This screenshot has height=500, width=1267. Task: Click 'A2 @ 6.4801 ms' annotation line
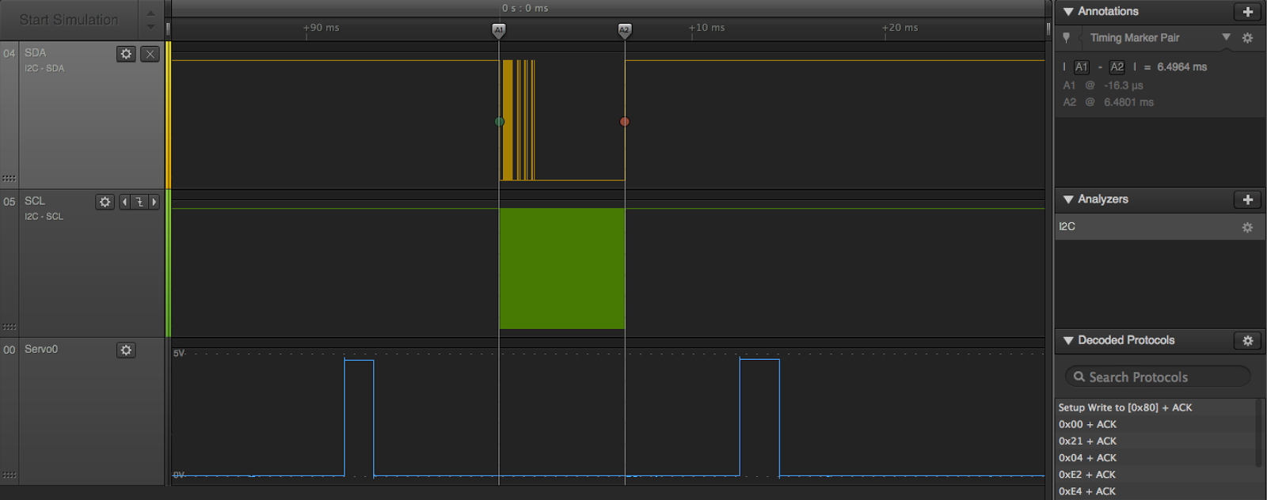[x=1108, y=102]
